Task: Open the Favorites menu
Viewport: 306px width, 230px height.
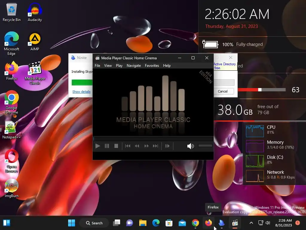Action: (x=152, y=66)
